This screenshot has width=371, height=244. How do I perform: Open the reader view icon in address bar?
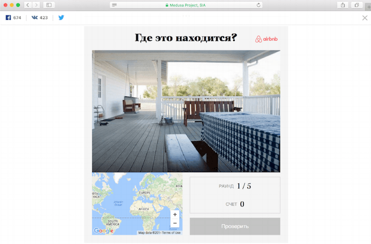[114, 5]
